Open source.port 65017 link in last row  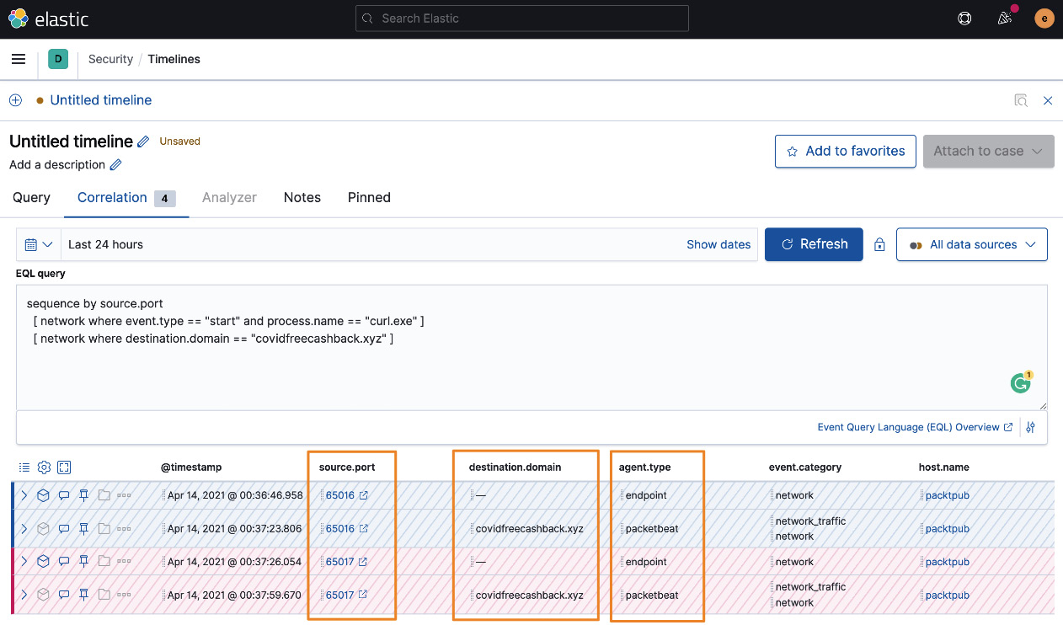346,595
